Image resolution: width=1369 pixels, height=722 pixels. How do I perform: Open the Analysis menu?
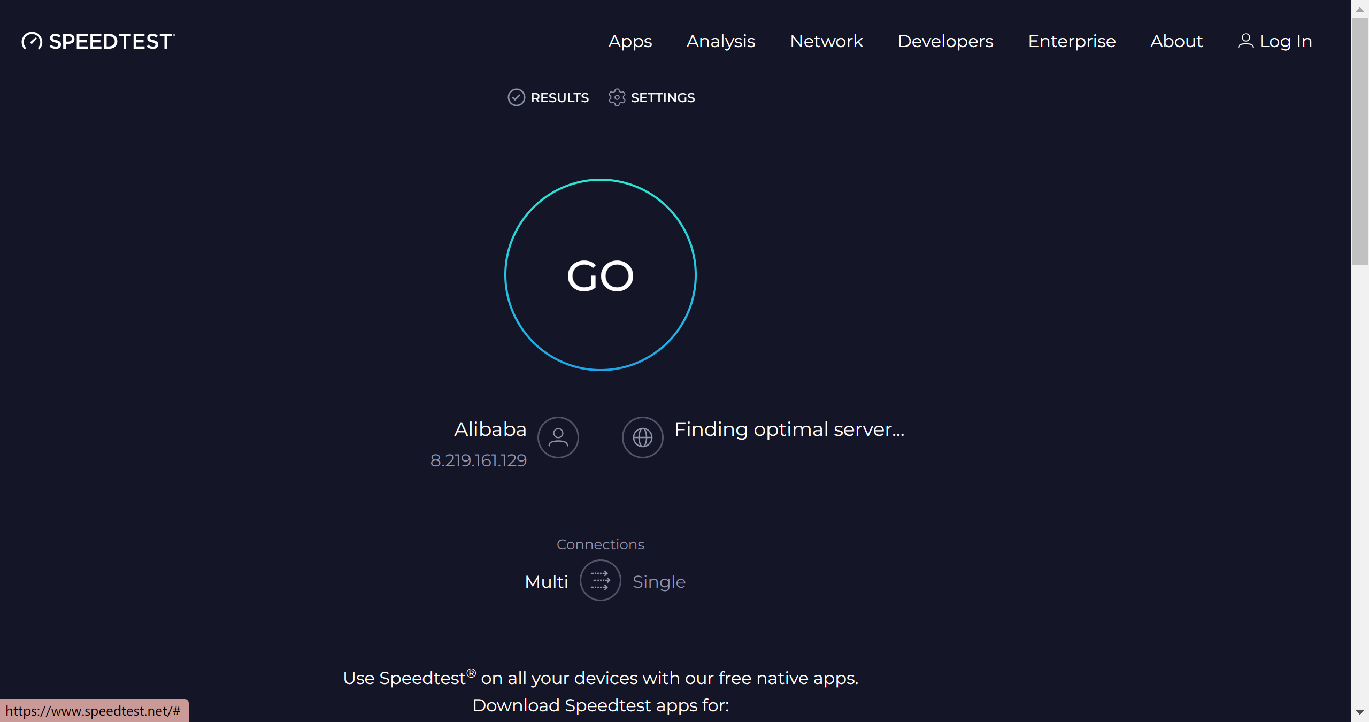[x=721, y=41]
